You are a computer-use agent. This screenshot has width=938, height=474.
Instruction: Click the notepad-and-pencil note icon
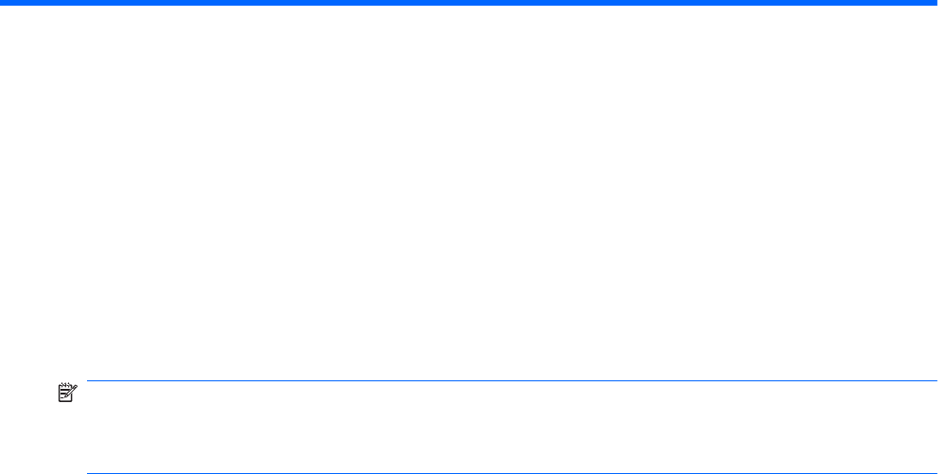coord(67,393)
